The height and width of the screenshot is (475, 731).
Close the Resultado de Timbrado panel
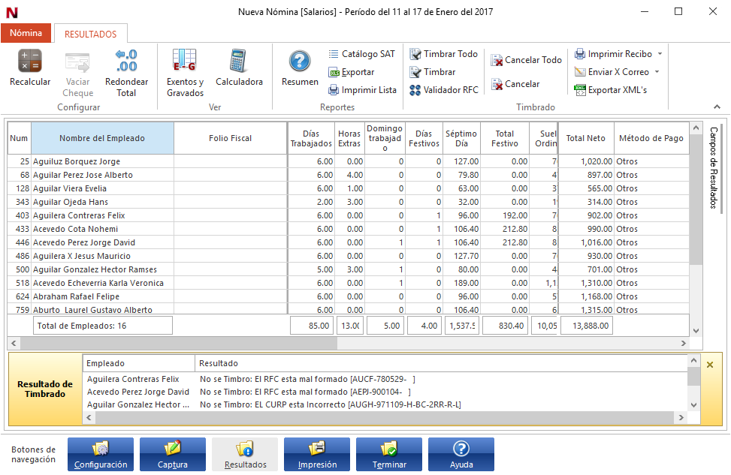click(710, 364)
